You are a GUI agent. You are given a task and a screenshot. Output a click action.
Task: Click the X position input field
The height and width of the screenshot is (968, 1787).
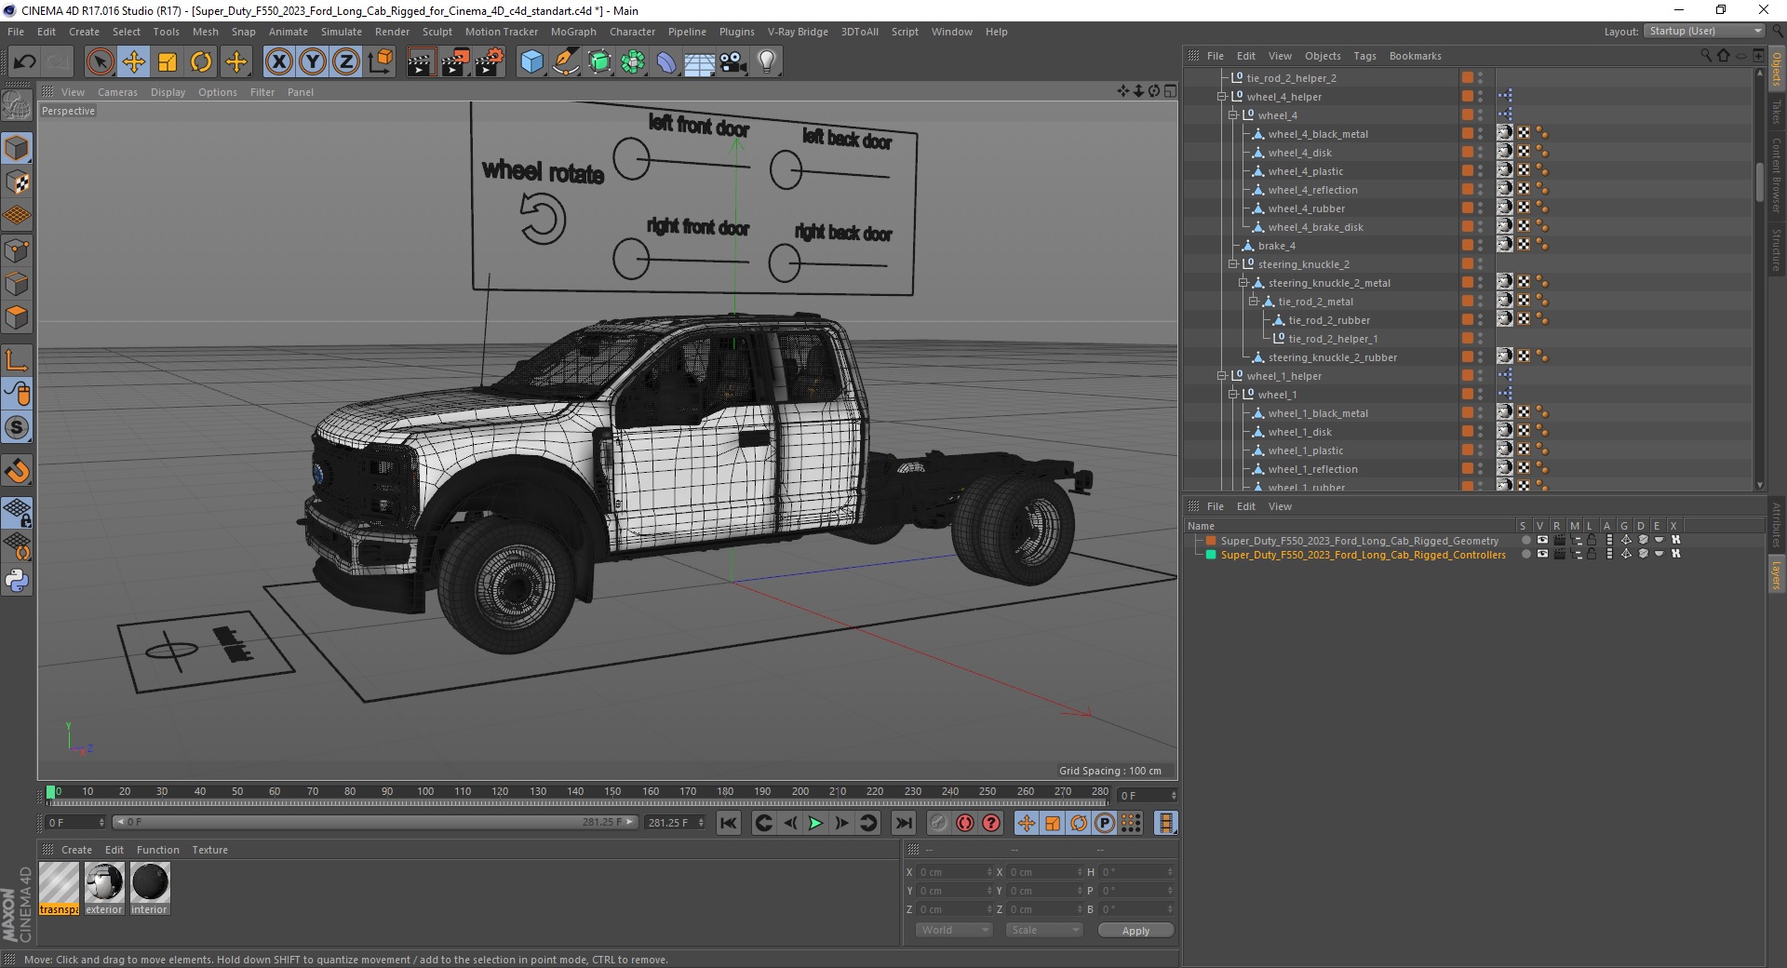click(x=954, y=872)
